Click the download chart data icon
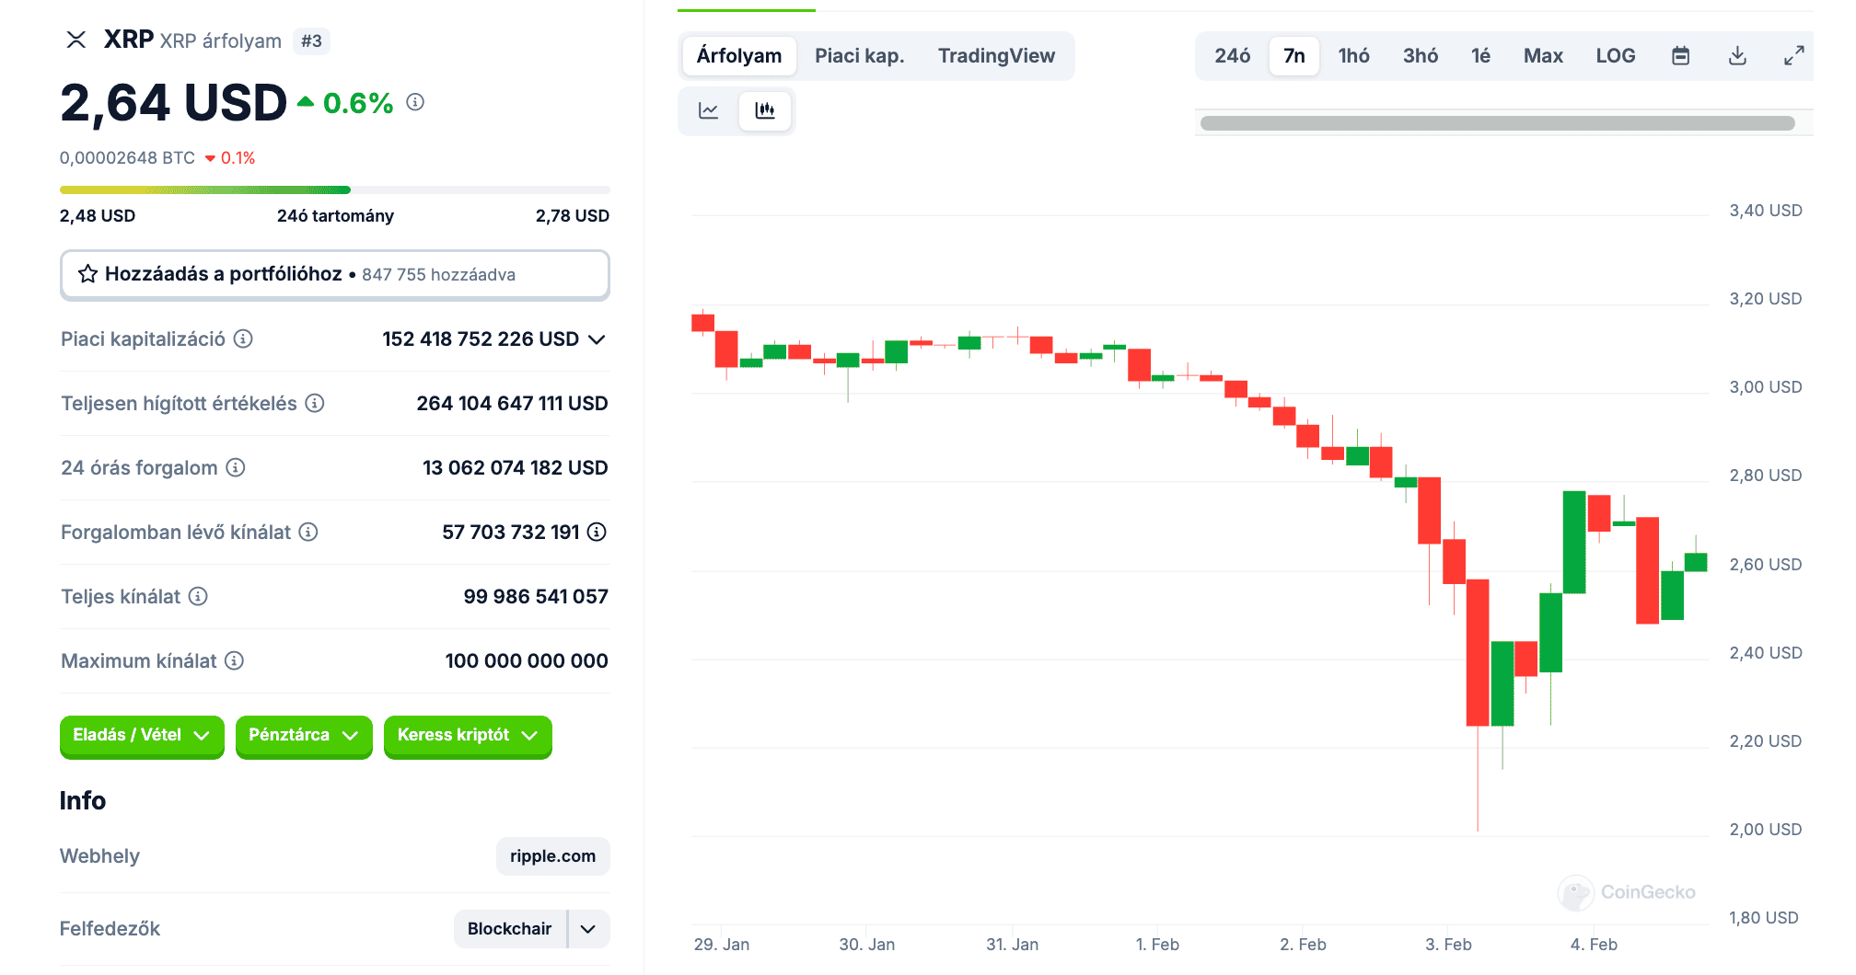The width and height of the screenshot is (1856, 975). pos(1737,56)
